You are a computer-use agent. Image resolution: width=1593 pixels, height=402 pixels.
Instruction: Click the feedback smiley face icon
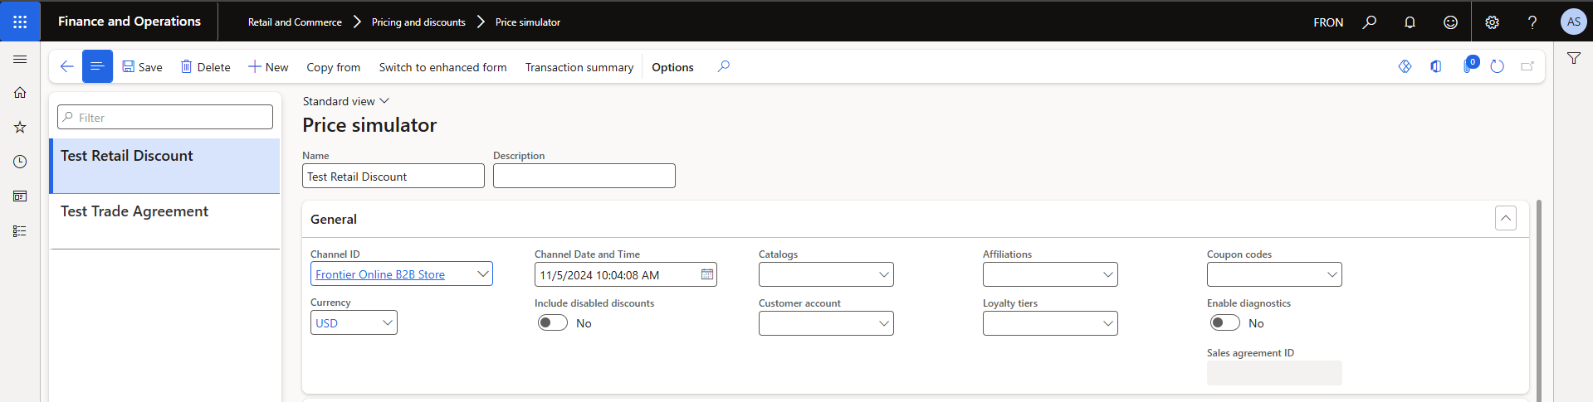(x=1450, y=22)
